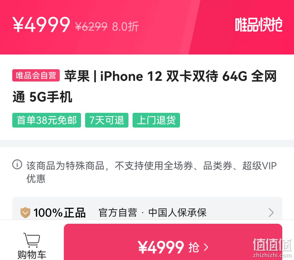This screenshot has width=294, height=260.
Task: Tap the ¥4999 price in banner
Action: (41, 25)
